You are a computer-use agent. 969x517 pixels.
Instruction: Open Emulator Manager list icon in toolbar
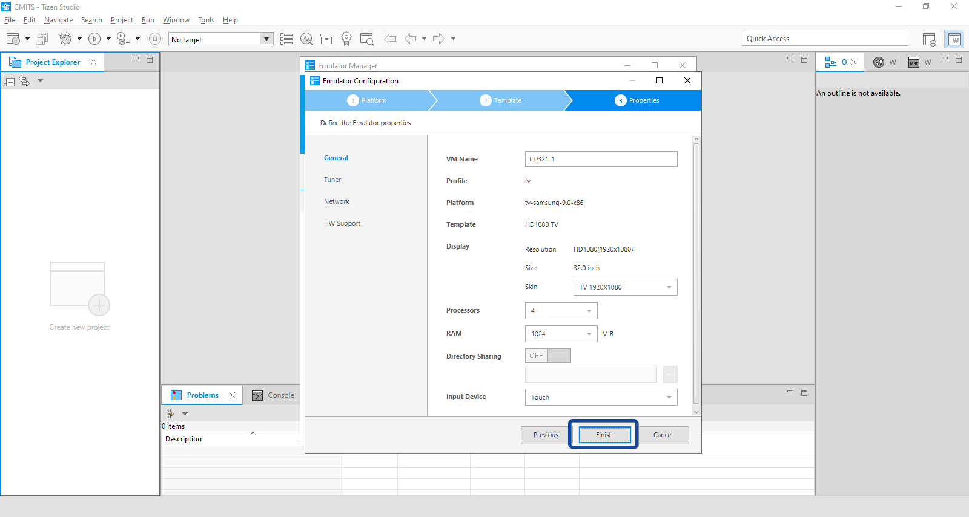click(286, 39)
